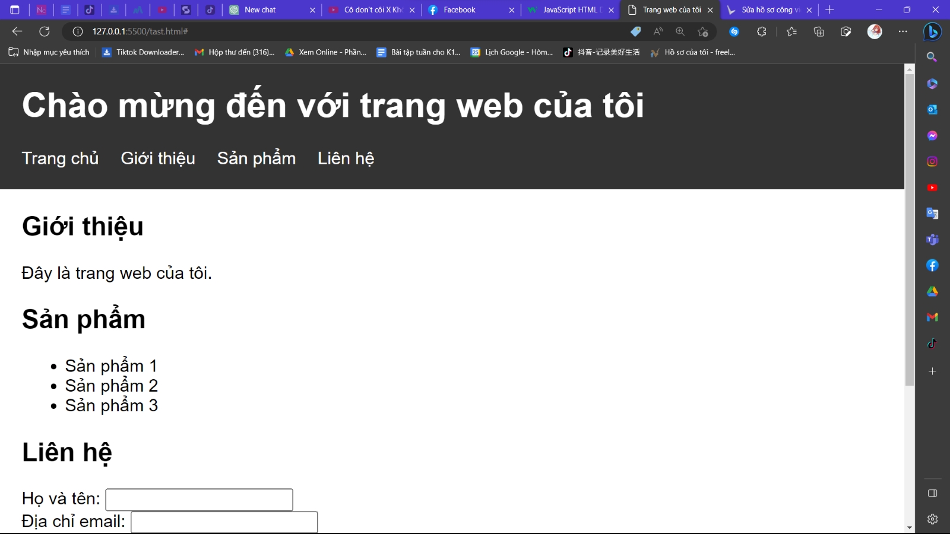Focus the Họ và tên input field
The width and height of the screenshot is (950, 534).
[x=199, y=500]
